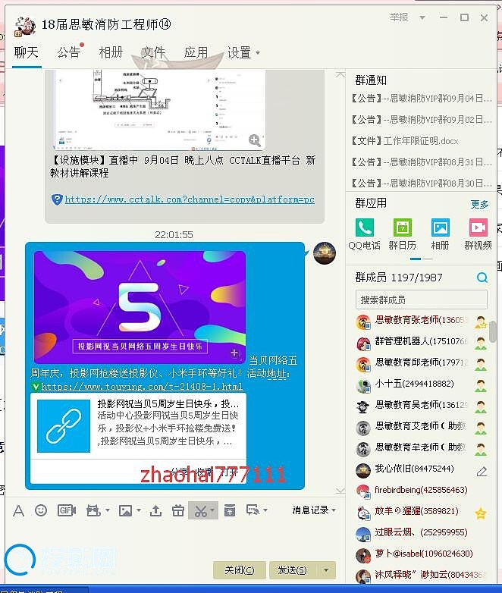
Task: Zoom the diagram image with magnifier icon
Action: pos(255,140)
